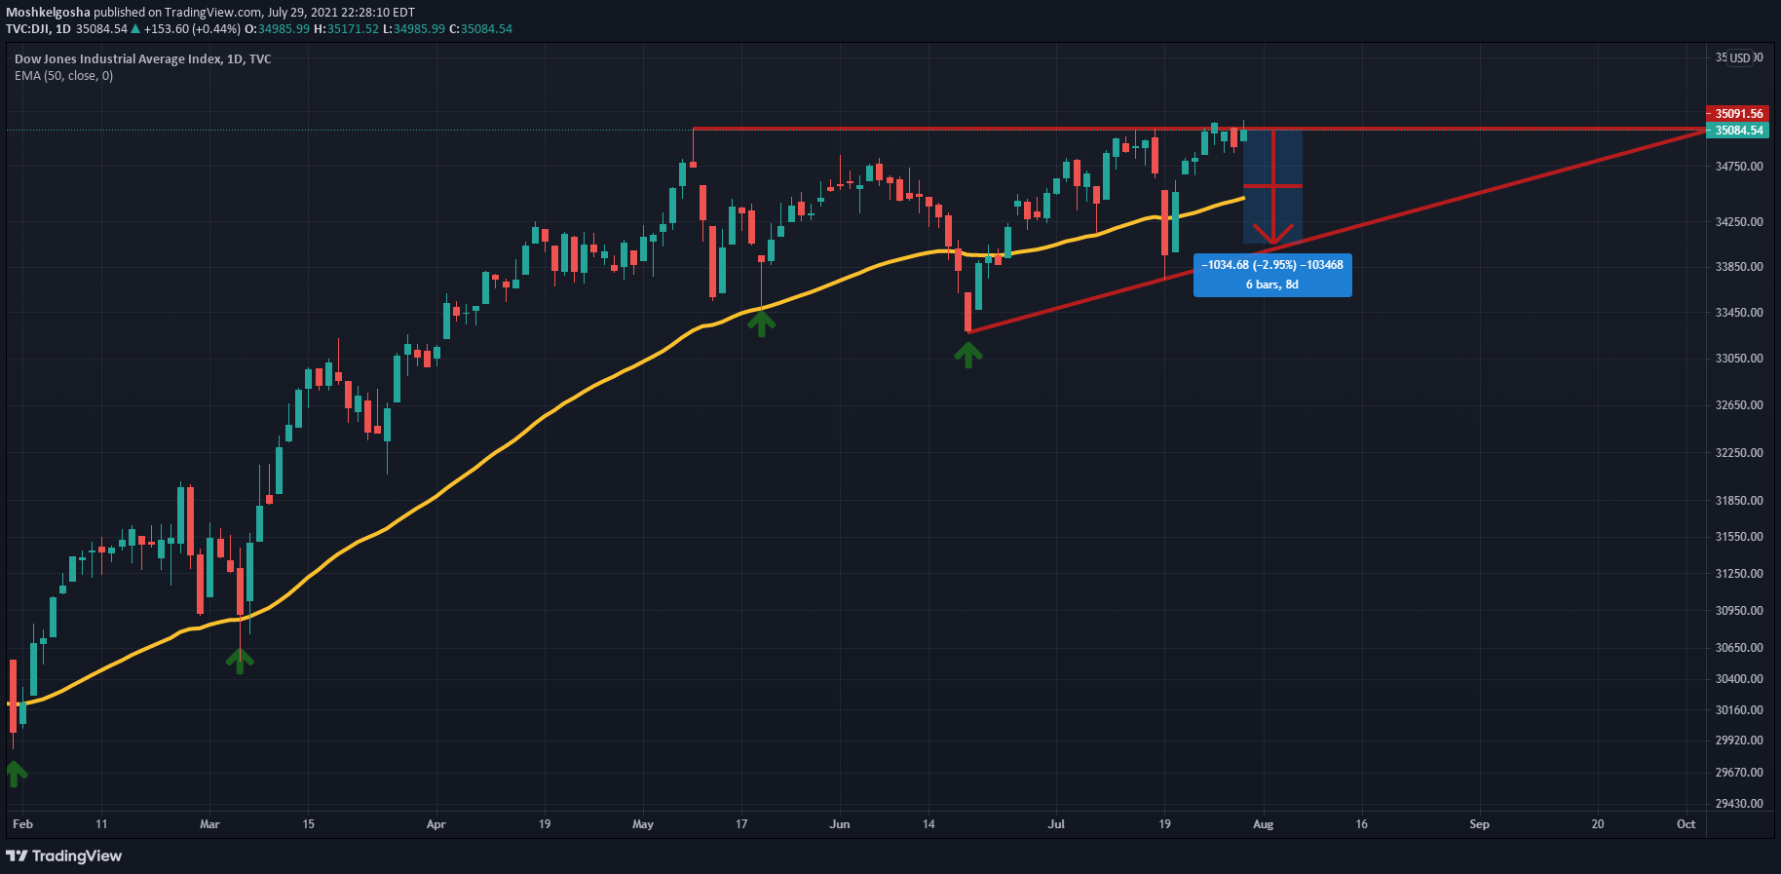The height and width of the screenshot is (874, 1781).
Task: Click the Feb label on the time axis
Action: coord(22,824)
